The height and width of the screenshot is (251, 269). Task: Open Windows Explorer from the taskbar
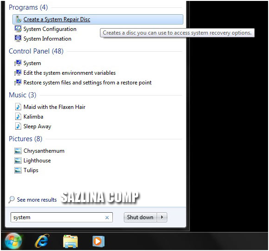[70, 241]
